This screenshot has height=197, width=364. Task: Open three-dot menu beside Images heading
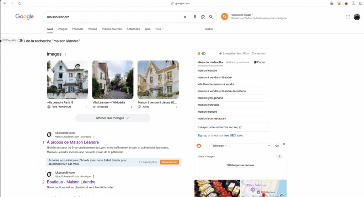[66, 54]
